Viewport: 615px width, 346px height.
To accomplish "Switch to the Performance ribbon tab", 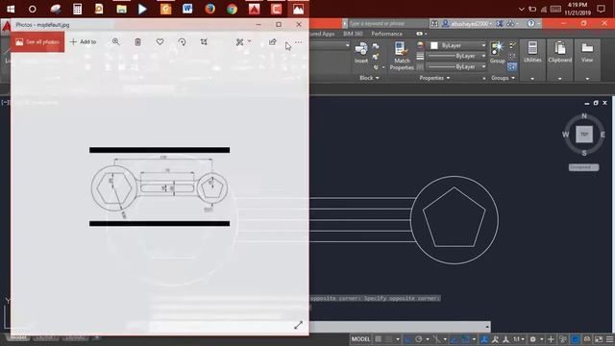I will [x=386, y=34].
